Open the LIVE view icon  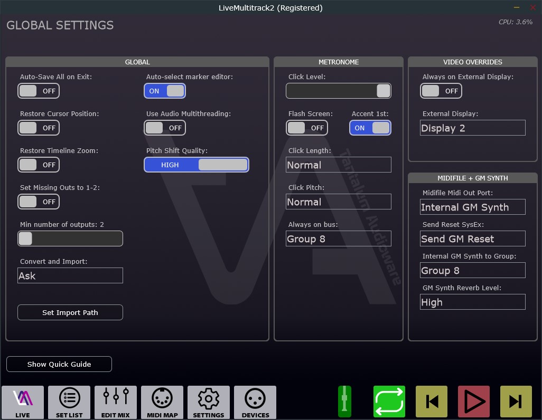click(x=23, y=402)
